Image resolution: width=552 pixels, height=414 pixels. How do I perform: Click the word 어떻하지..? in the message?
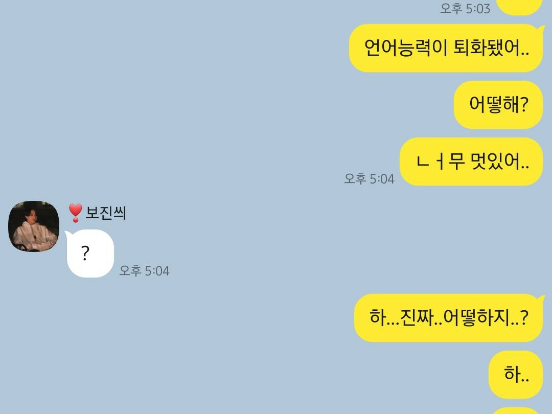486,317
